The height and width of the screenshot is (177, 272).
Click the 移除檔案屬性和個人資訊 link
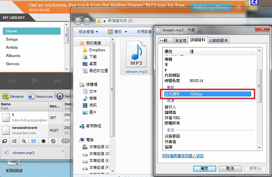[183, 156]
